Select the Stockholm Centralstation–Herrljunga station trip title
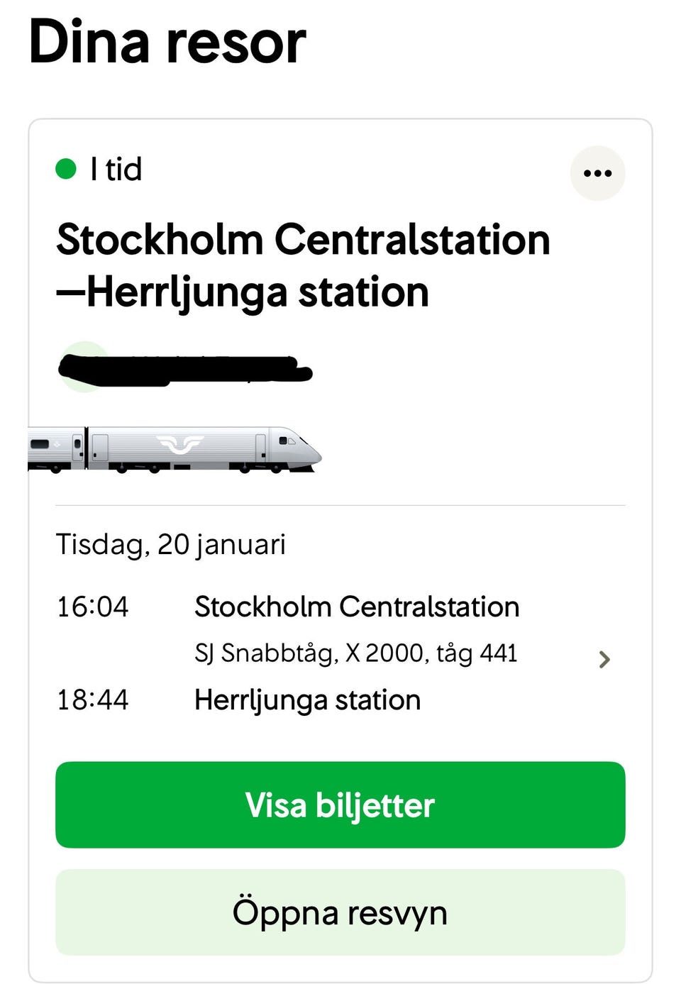 click(303, 265)
